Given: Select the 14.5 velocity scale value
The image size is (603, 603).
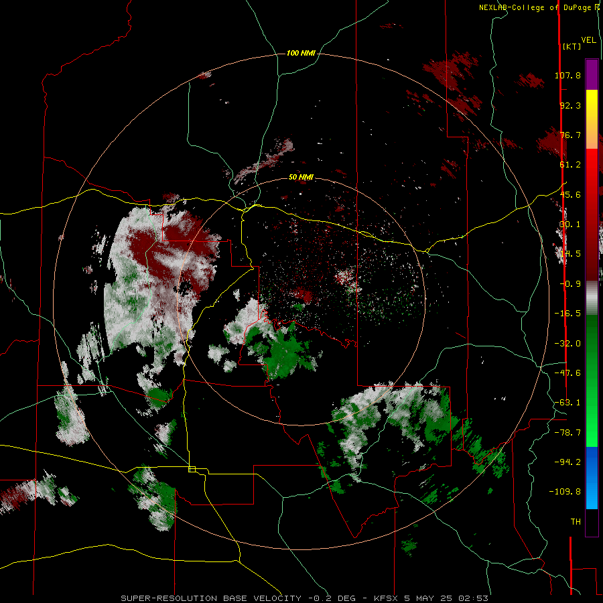Looking at the screenshot, I should 570,254.
